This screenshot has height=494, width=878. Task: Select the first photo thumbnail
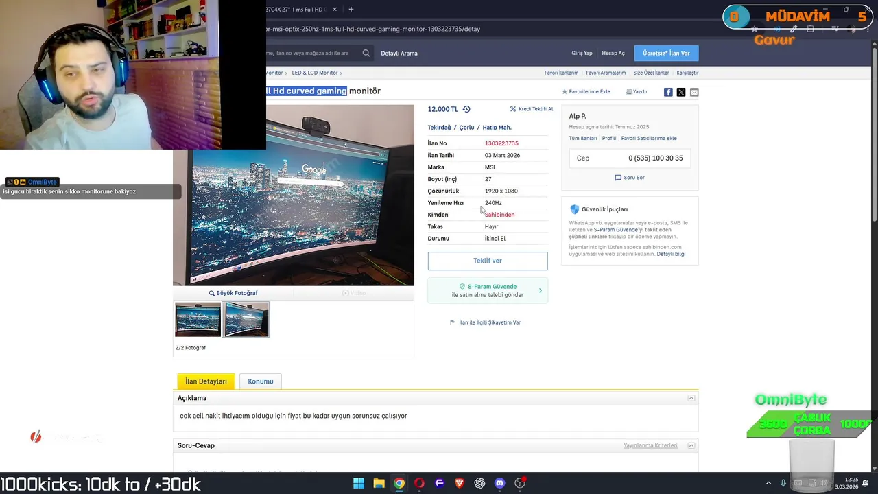198,319
